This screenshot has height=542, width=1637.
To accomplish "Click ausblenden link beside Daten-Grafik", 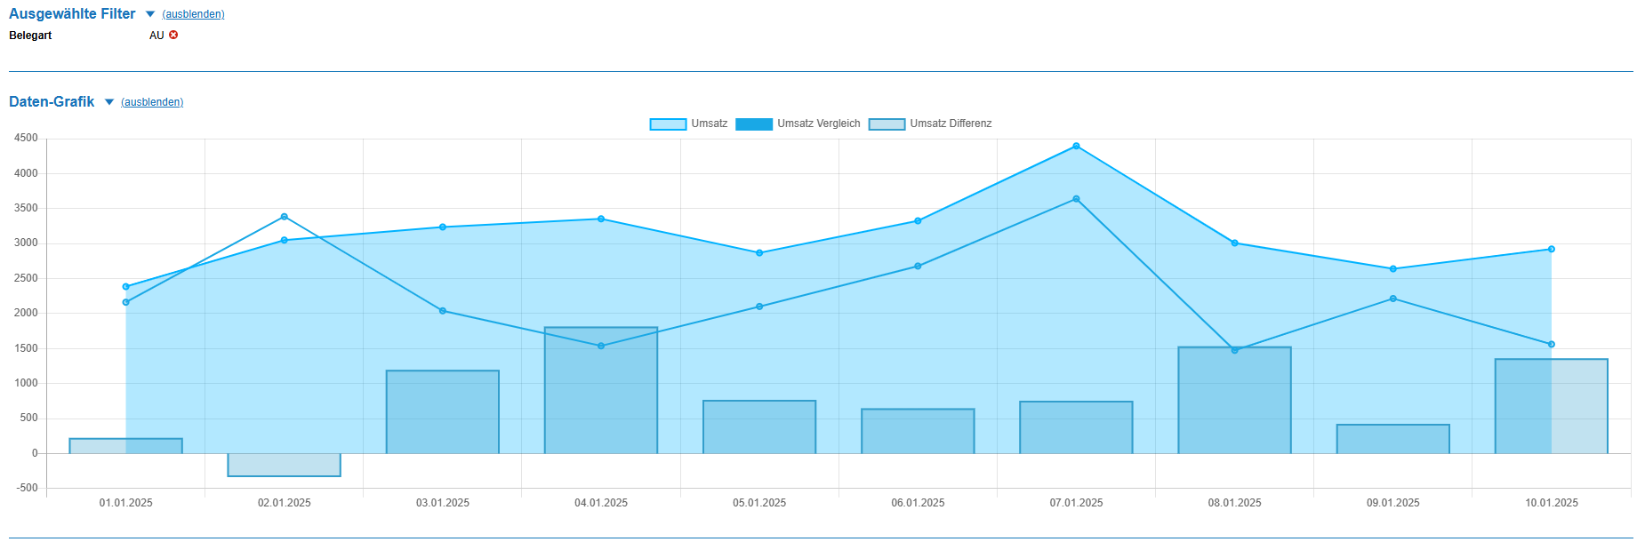I will pos(152,102).
